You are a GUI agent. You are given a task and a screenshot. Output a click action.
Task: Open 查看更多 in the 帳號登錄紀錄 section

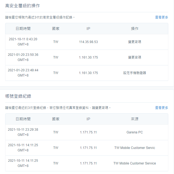coord(161,108)
